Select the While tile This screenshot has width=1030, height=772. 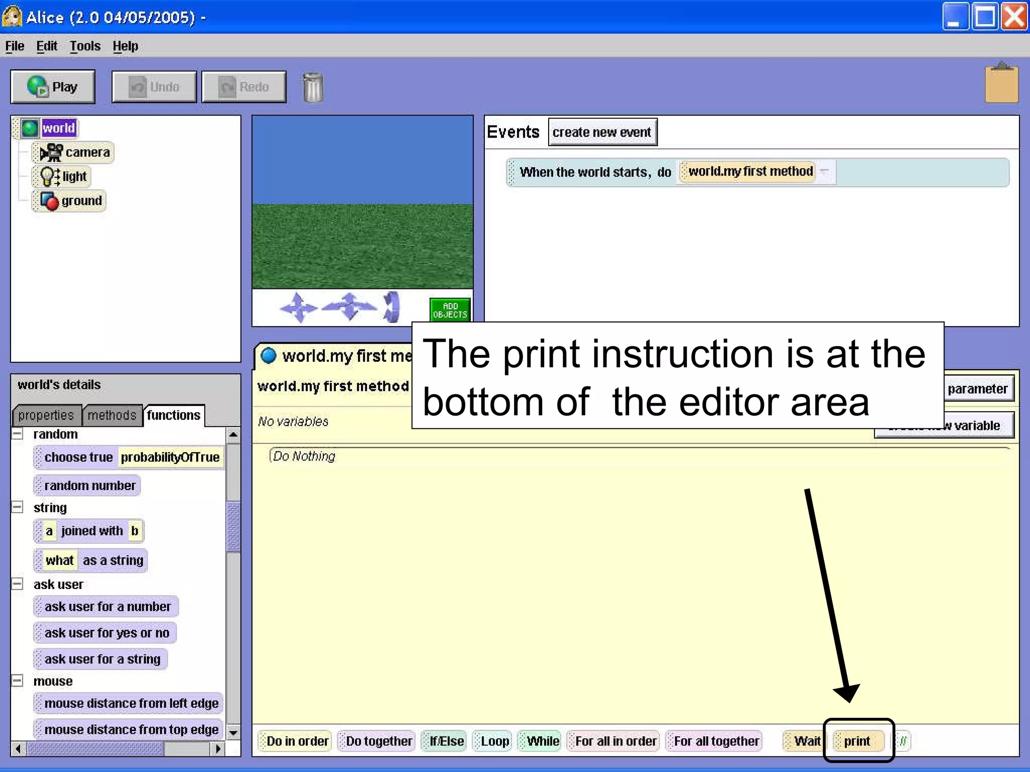click(x=540, y=741)
